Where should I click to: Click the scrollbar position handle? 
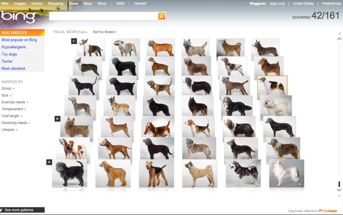point(339,184)
